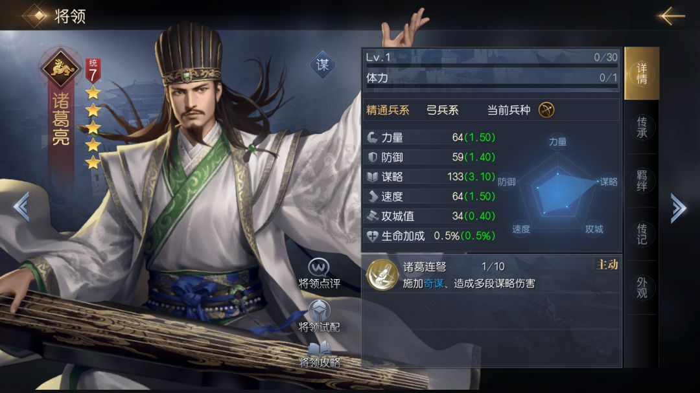Tap the bow troop type icon

pos(546,109)
